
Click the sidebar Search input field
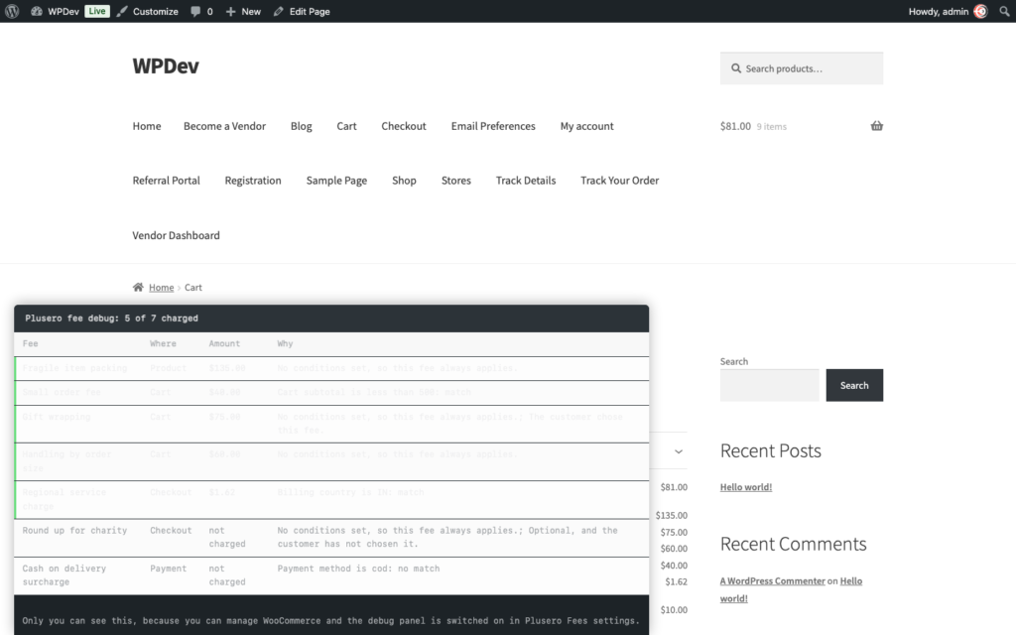click(769, 385)
